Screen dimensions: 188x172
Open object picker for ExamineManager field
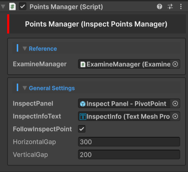175,64
